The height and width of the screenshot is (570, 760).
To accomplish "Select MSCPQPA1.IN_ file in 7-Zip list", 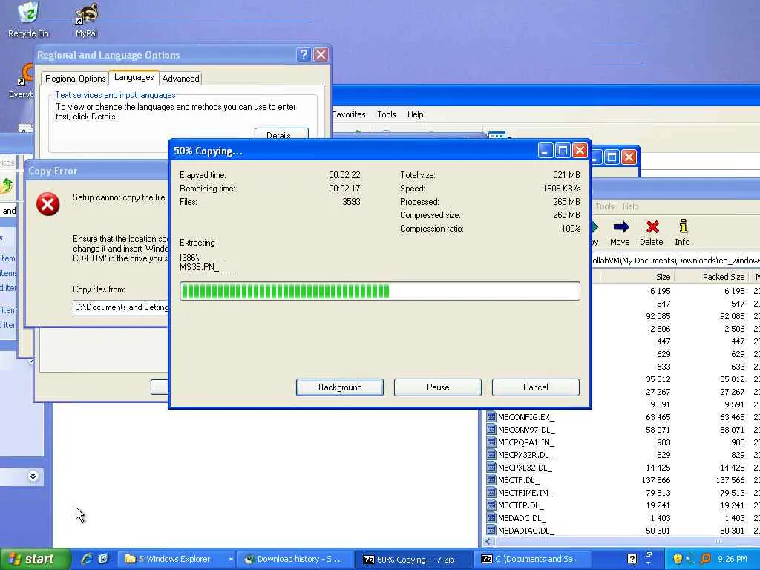I will [520, 442].
